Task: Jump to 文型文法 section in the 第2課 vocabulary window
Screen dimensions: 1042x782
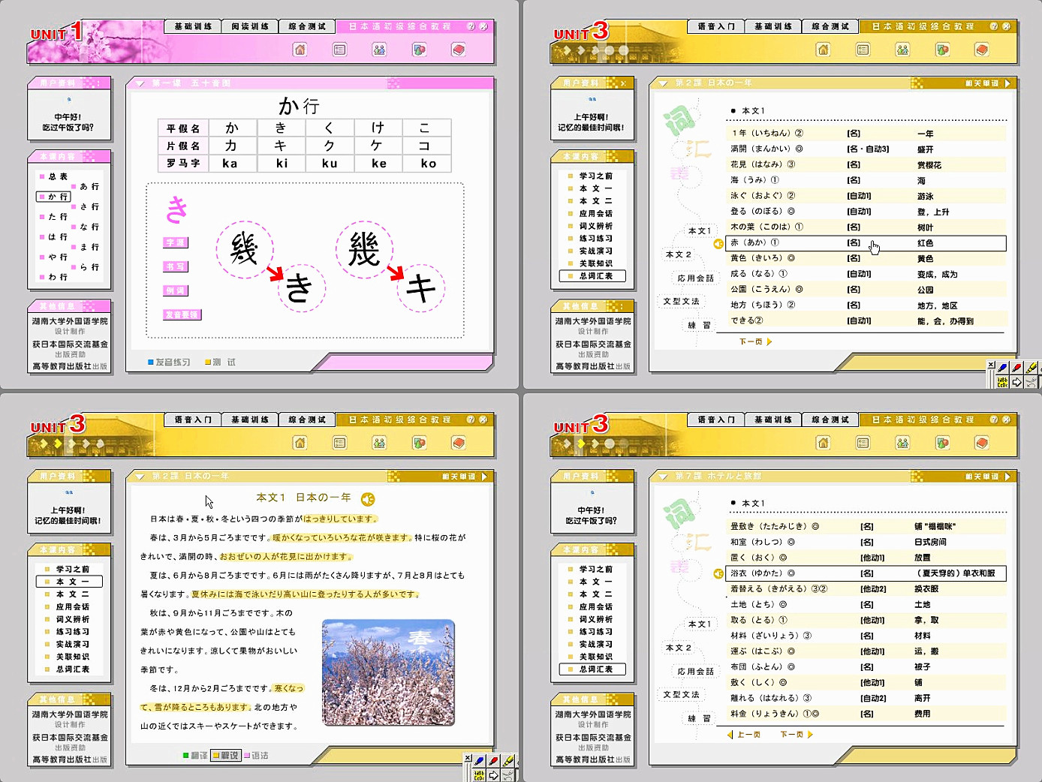Action: click(681, 301)
